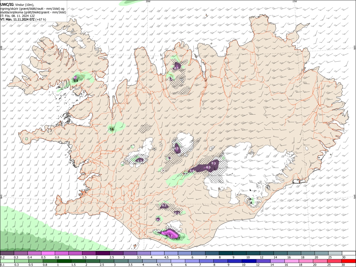This screenshot has width=356, height=267.
Task: Click the 'UWC/IG' title text
Action: pyautogui.click(x=7, y=5)
